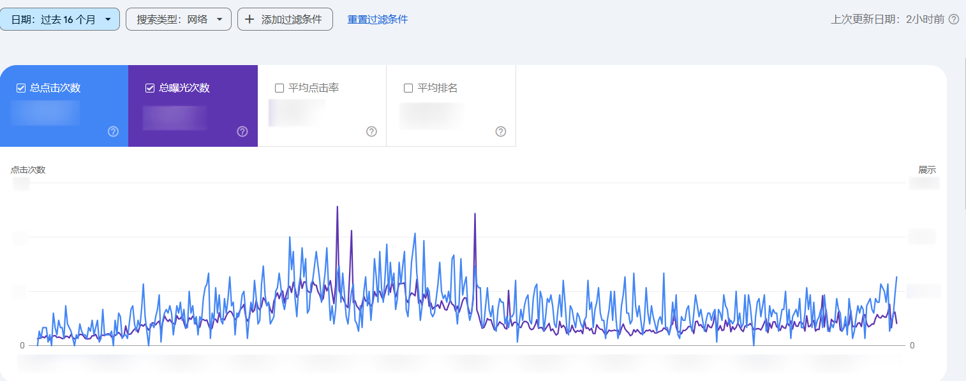This screenshot has height=381, width=966.
Task: Click the dropdown arrow on the 搜索类型 filter
Action: [219, 19]
